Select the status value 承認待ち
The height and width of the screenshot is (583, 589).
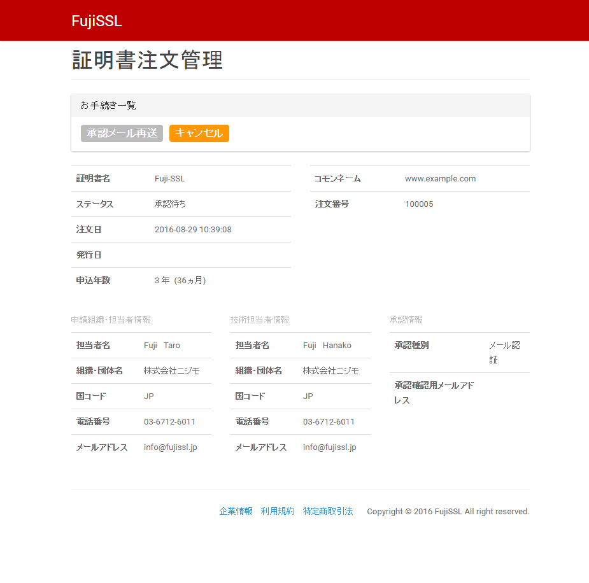click(170, 204)
